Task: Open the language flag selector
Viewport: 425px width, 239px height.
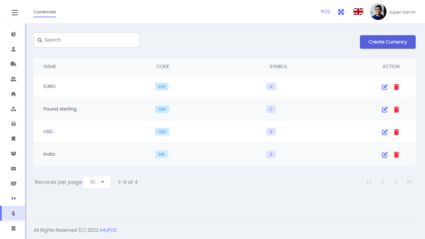Action: tap(358, 12)
